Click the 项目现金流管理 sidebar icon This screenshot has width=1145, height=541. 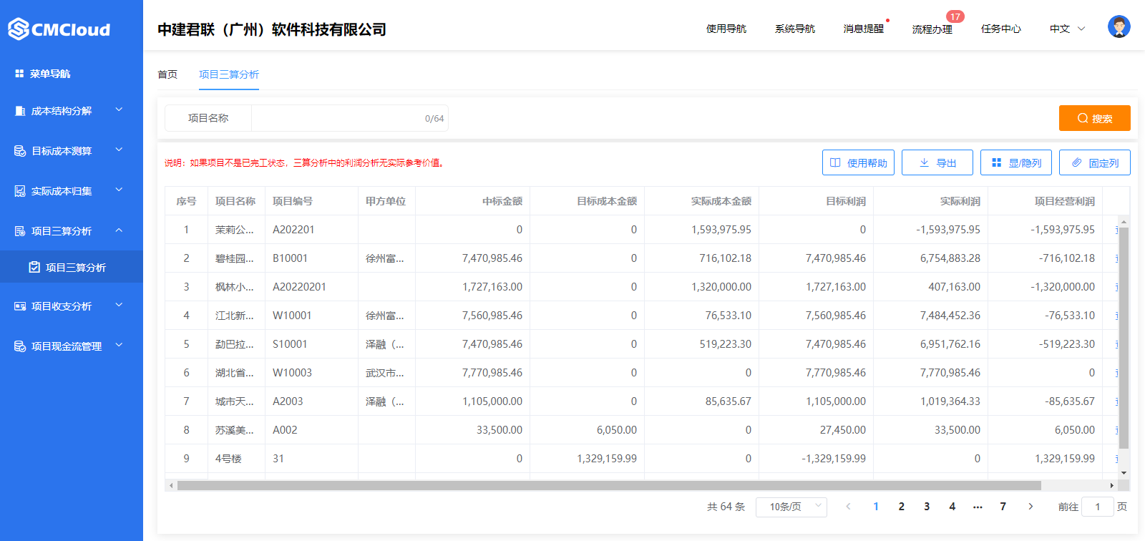[20, 346]
